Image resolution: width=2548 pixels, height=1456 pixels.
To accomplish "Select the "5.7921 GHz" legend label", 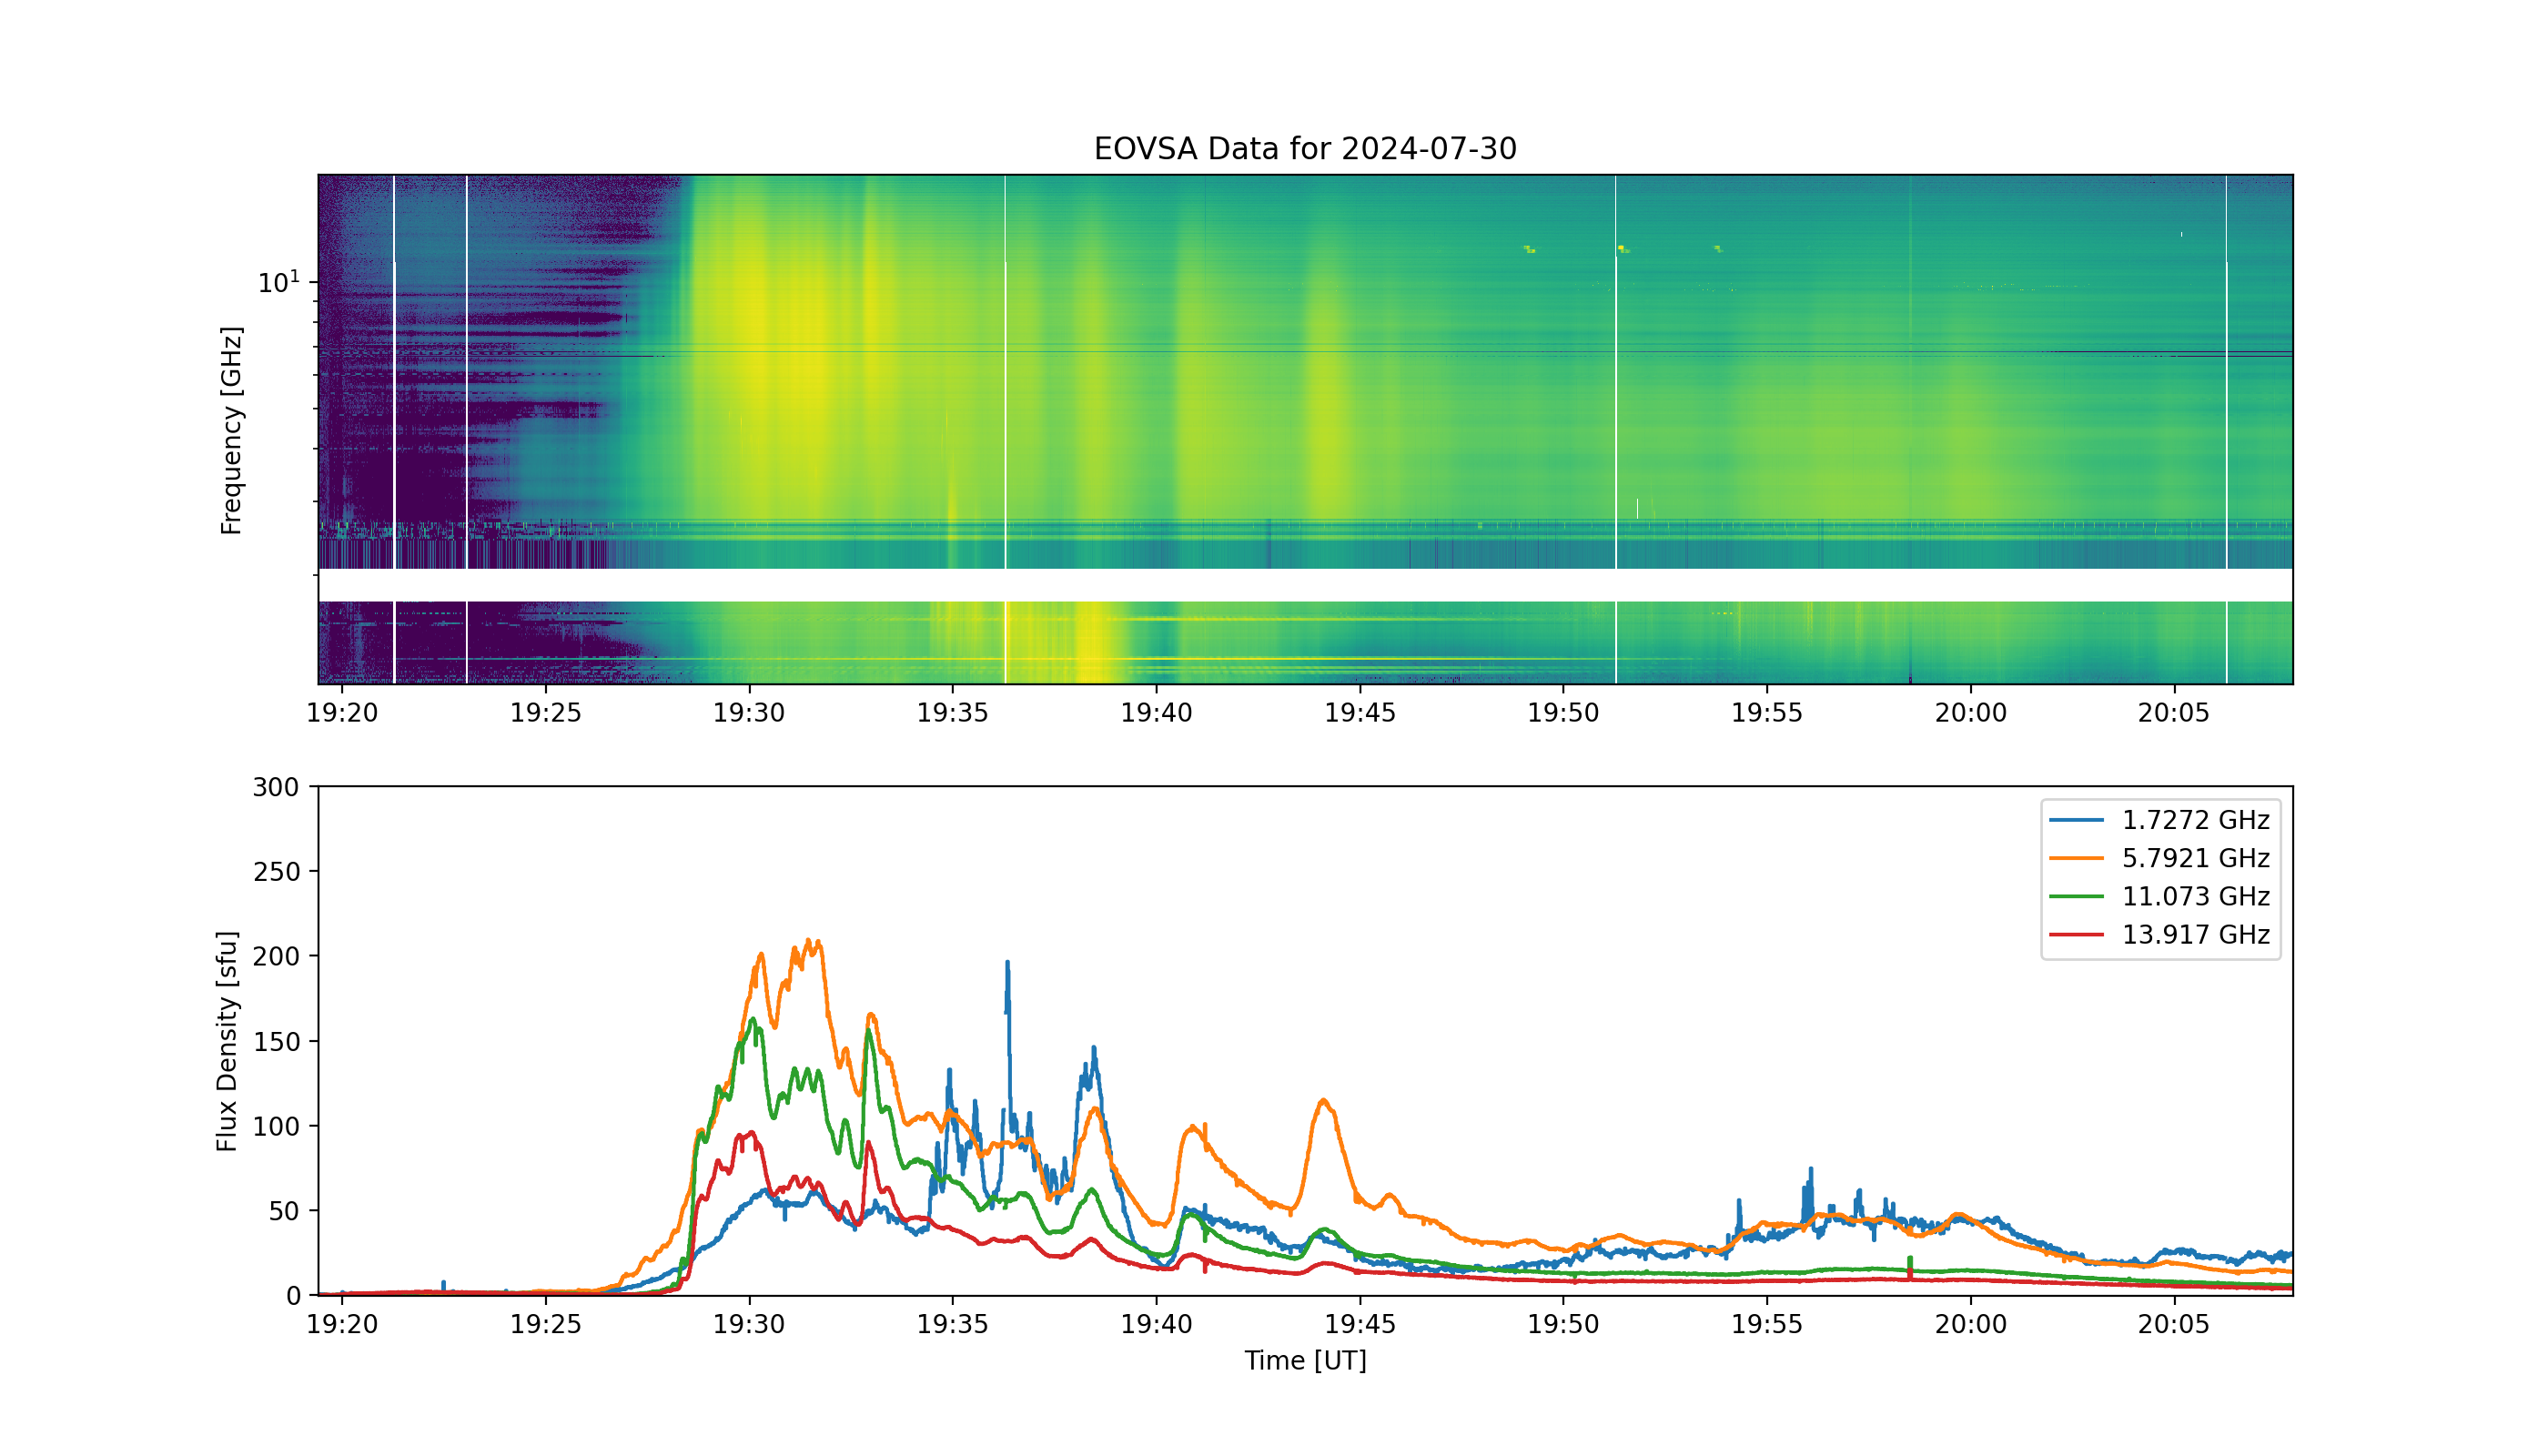I will click(x=2196, y=858).
